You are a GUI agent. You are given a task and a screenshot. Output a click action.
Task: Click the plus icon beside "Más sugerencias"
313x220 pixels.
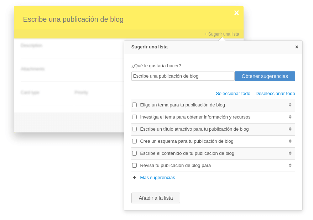tap(134, 177)
